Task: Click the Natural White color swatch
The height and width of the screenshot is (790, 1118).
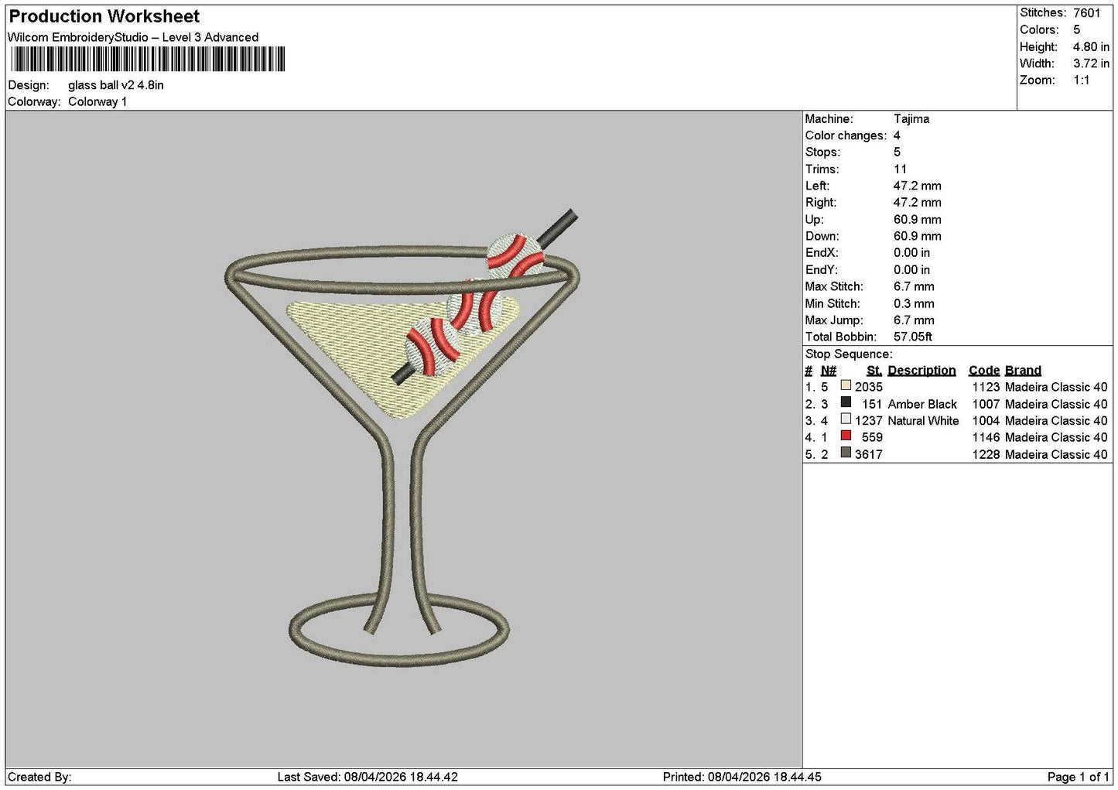Action: pyautogui.click(x=846, y=419)
